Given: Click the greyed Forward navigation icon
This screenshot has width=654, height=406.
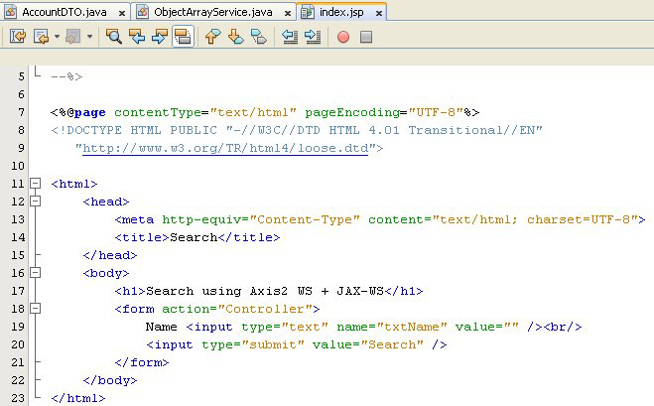Looking at the screenshot, I should pyautogui.click(x=73, y=37).
